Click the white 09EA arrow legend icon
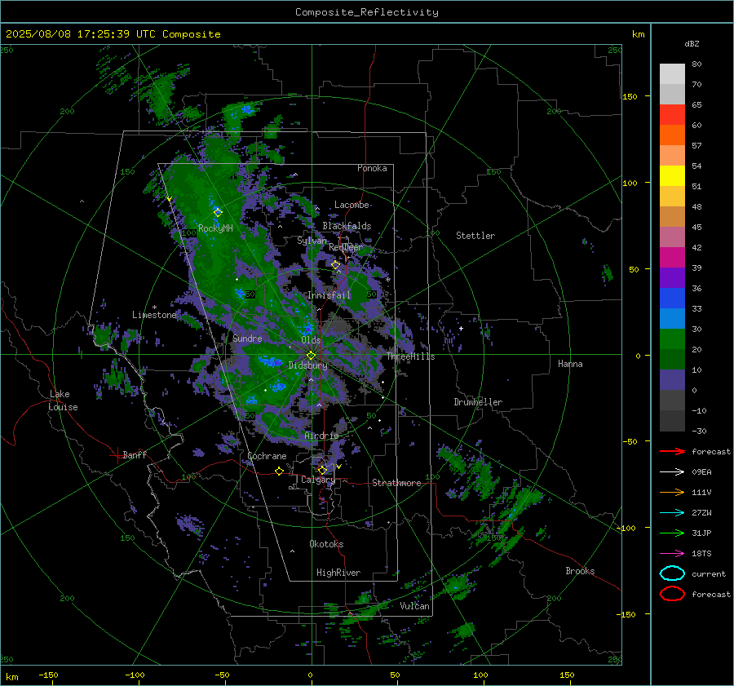Viewport: 734px width, 686px height. tap(672, 471)
